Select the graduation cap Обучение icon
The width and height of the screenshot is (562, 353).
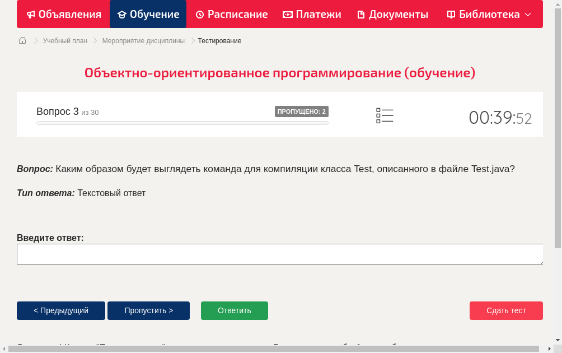click(122, 14)
